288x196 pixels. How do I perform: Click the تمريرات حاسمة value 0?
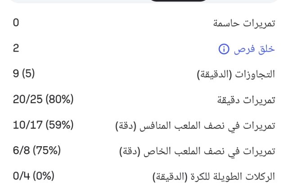tap(16, 22)
